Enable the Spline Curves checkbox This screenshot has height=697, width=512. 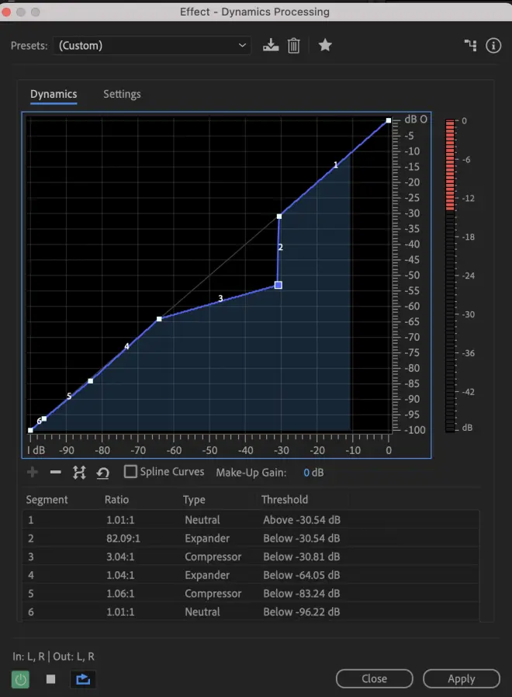coord(130,472)
